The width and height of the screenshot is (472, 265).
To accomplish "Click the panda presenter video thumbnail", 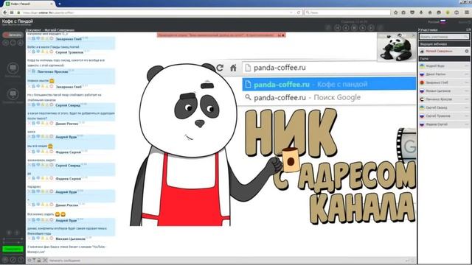I will 397,47.
